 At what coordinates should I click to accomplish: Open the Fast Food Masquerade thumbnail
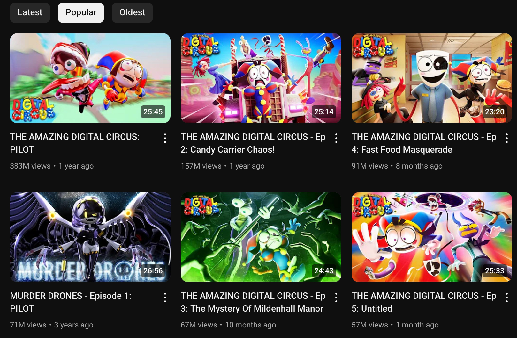click(x=432, y=78)
